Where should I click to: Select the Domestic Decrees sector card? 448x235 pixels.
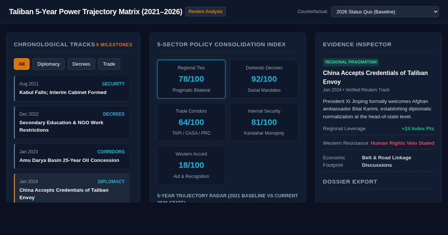pos(264,79)
